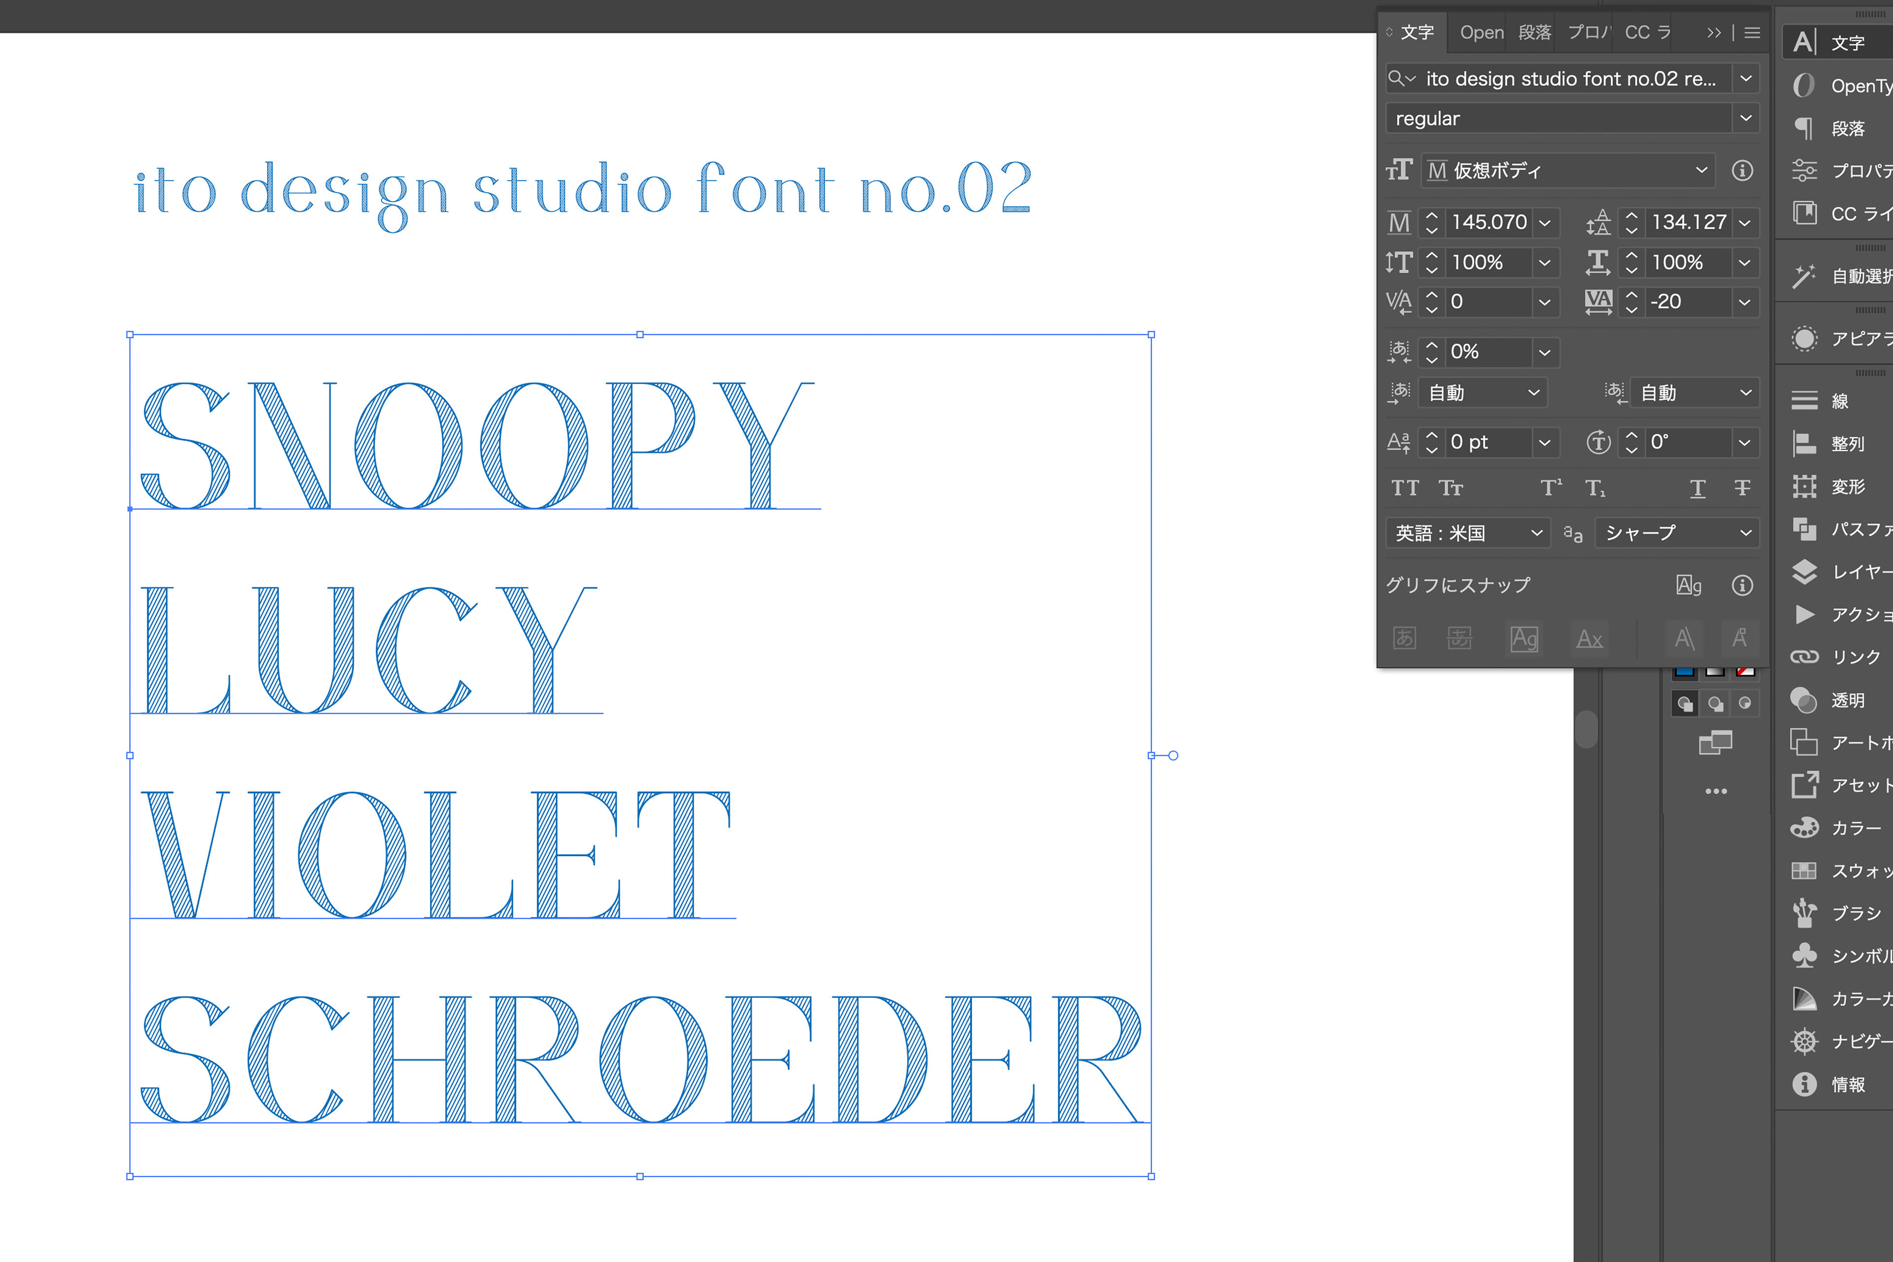Toggle All Caps text style button
This screenshot has height=1262, width=1893.
coord(1404,488)
